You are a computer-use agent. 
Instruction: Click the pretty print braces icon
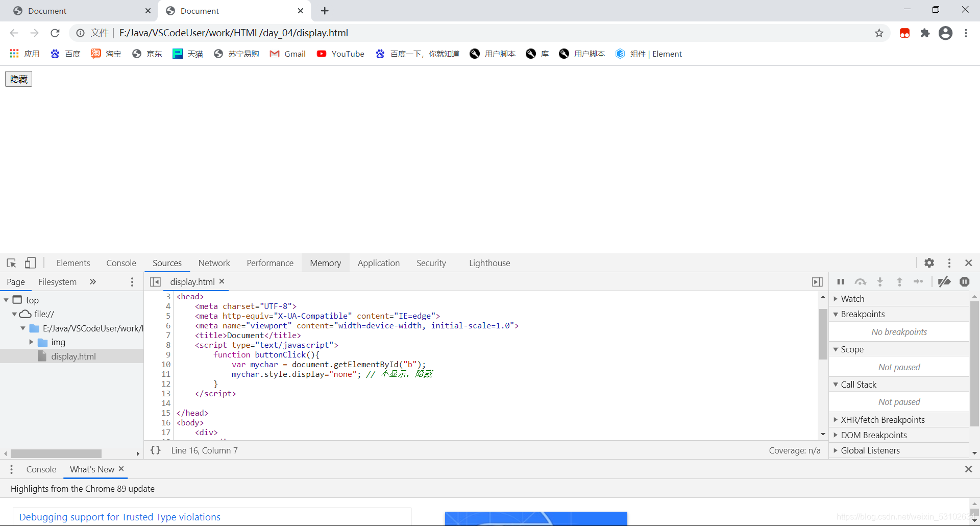[156, 450]
